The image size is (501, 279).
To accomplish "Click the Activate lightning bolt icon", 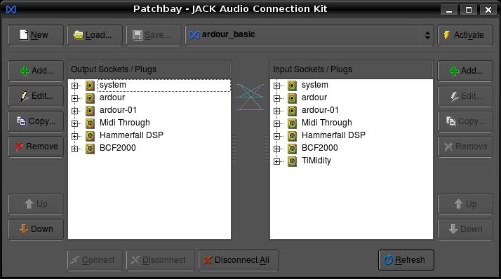I will click(447, 35).
